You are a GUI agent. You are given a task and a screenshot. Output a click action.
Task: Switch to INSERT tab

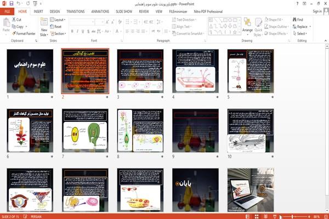38,12
